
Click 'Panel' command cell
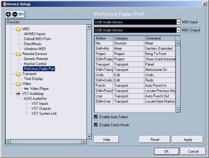(x=160, y=64)
